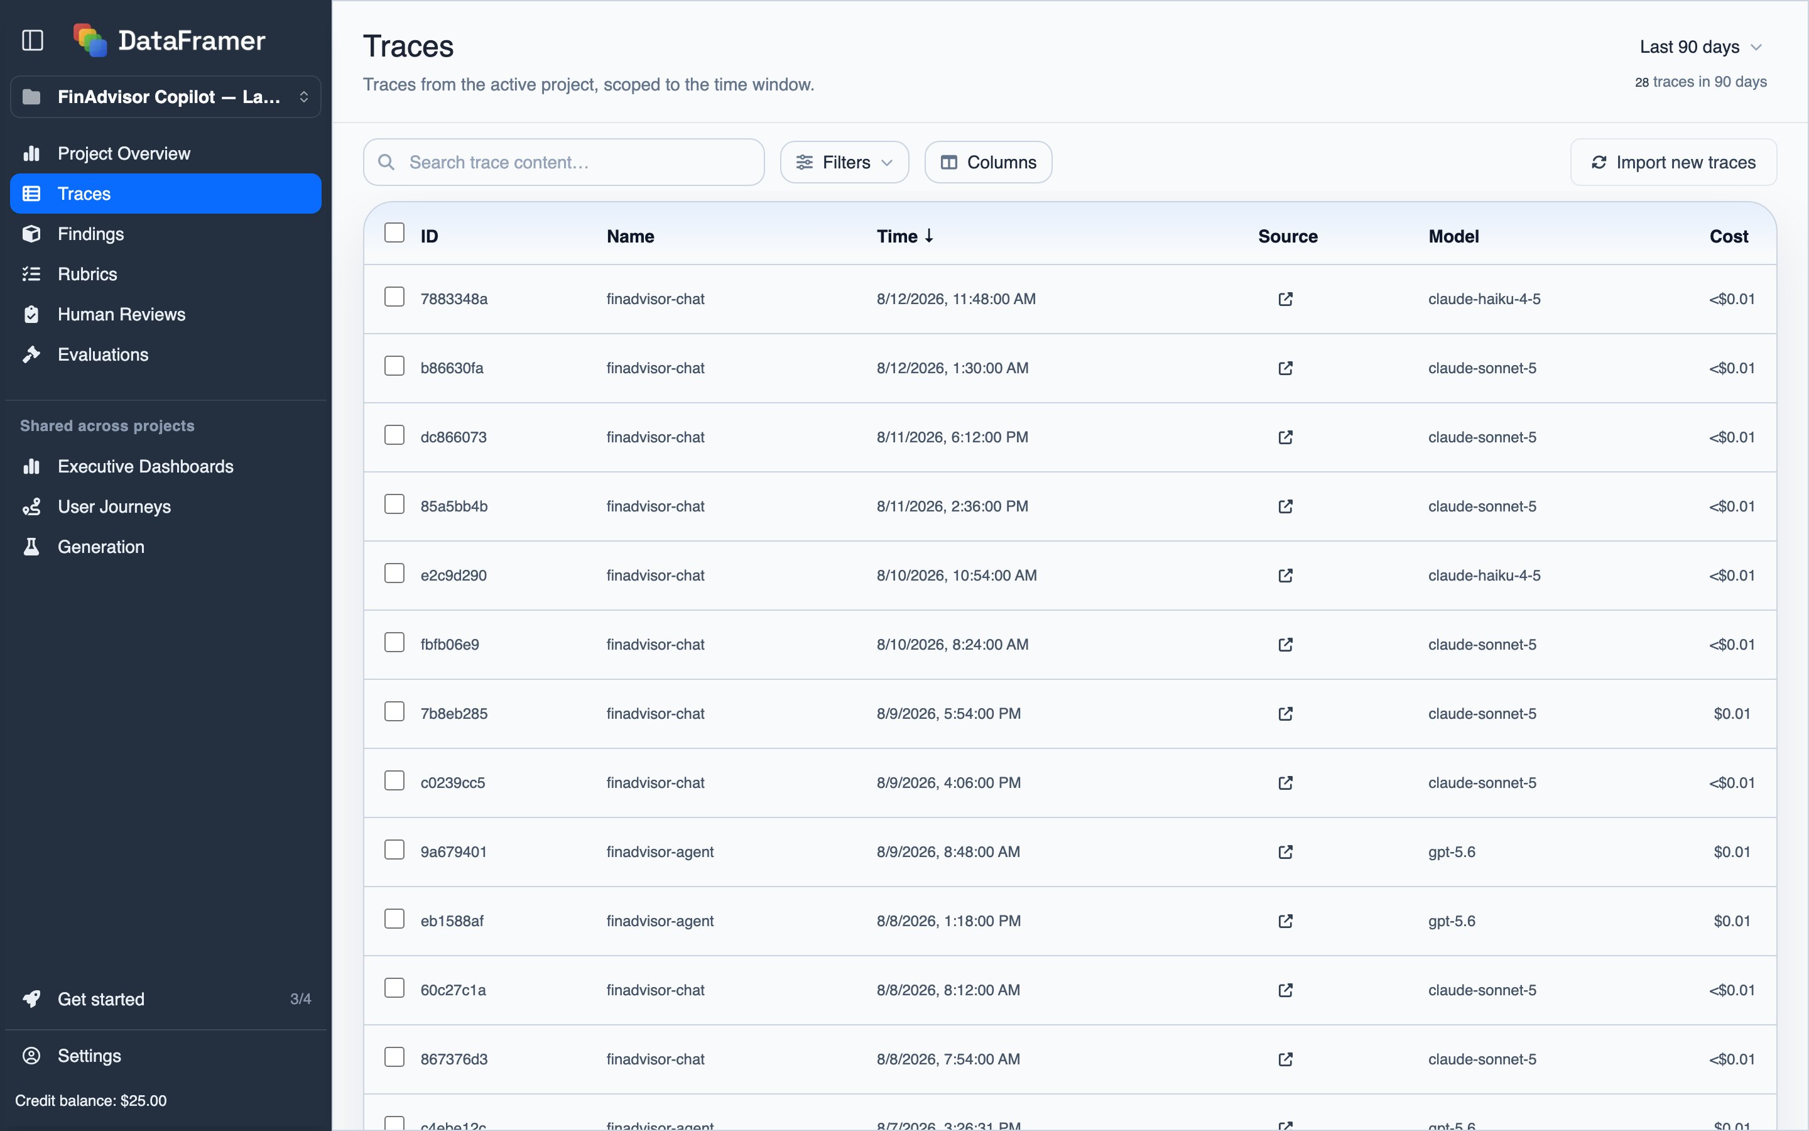Viewport: 1809px width, 1131px height.
Task: Open source link for trace 7883348a
Action: (x=1285, y=299)
